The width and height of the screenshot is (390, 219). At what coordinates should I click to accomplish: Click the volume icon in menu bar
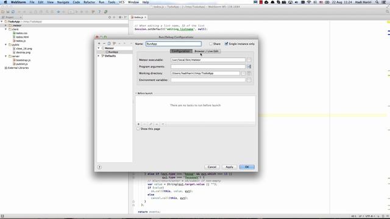coord(296,2)
